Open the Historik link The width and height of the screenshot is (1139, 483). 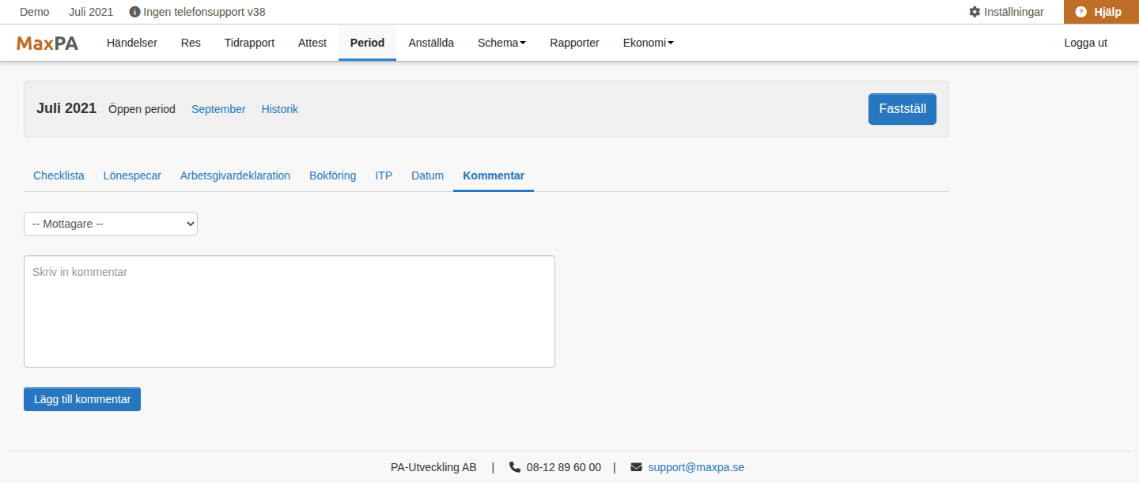tap(280, 109)
